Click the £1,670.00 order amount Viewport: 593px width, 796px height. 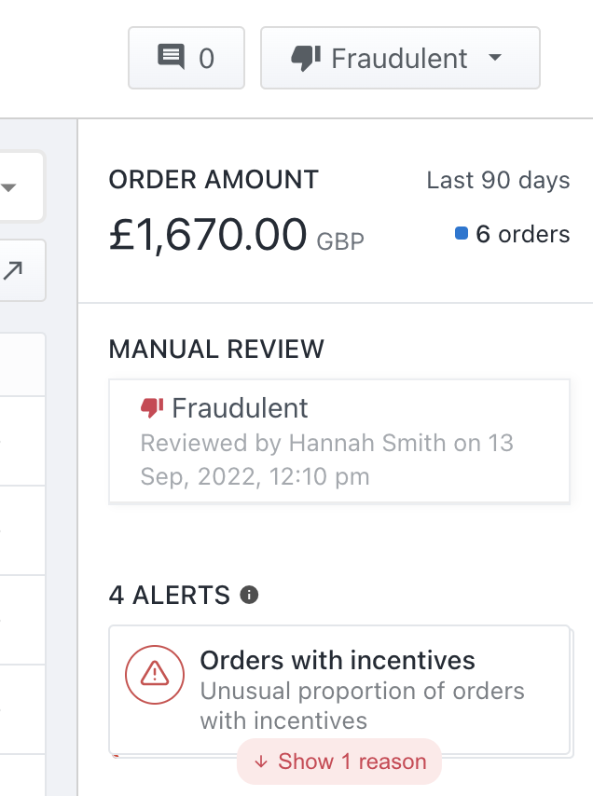click(x=208, y=234)
